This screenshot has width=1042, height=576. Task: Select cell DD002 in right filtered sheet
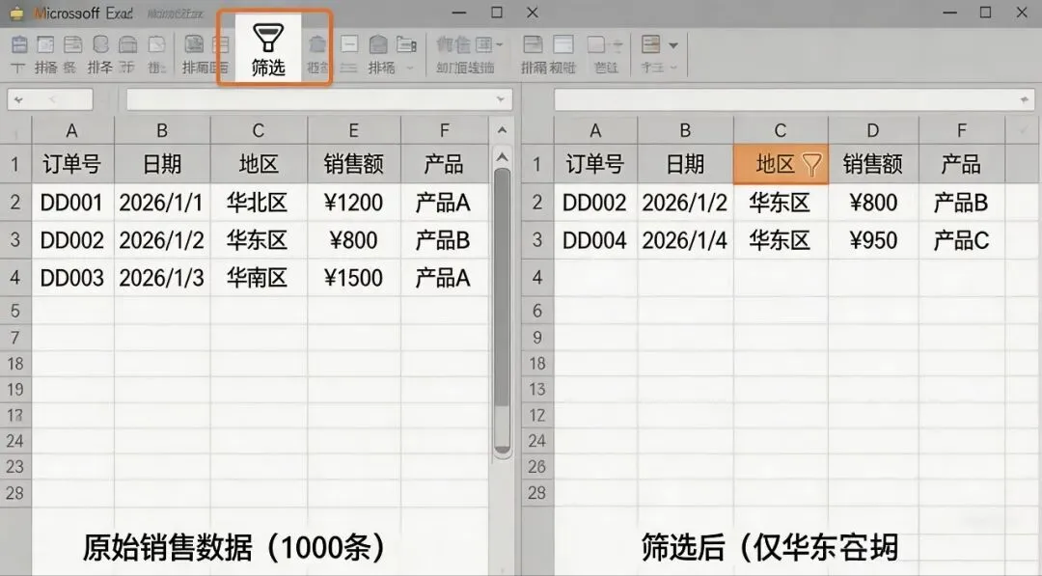595,202
